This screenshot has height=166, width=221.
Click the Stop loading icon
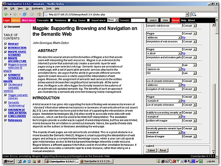32,14
